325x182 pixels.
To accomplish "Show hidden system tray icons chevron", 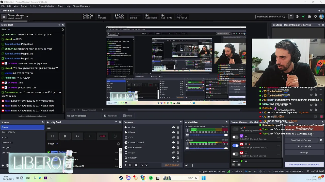I will (51, 178).
